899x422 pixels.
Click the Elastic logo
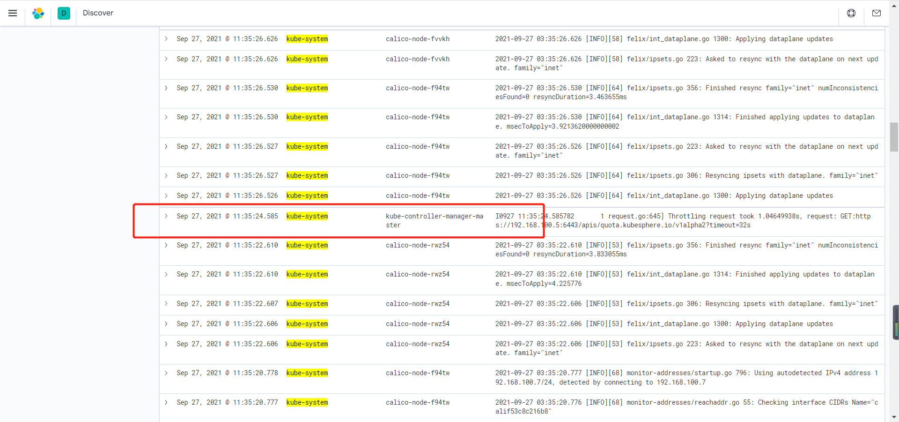click(38, 13)
